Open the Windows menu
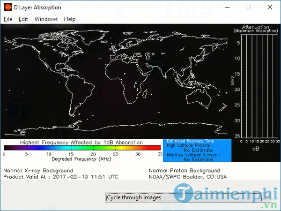281x211 pixels. click(x=46, y=19)
